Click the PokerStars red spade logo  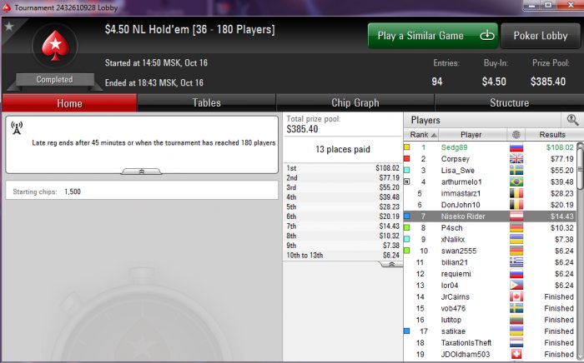click(56, 45)
